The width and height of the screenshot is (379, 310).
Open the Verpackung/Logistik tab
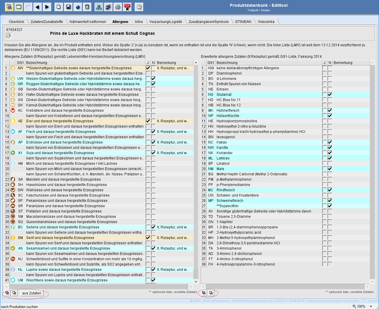(166, 22)
